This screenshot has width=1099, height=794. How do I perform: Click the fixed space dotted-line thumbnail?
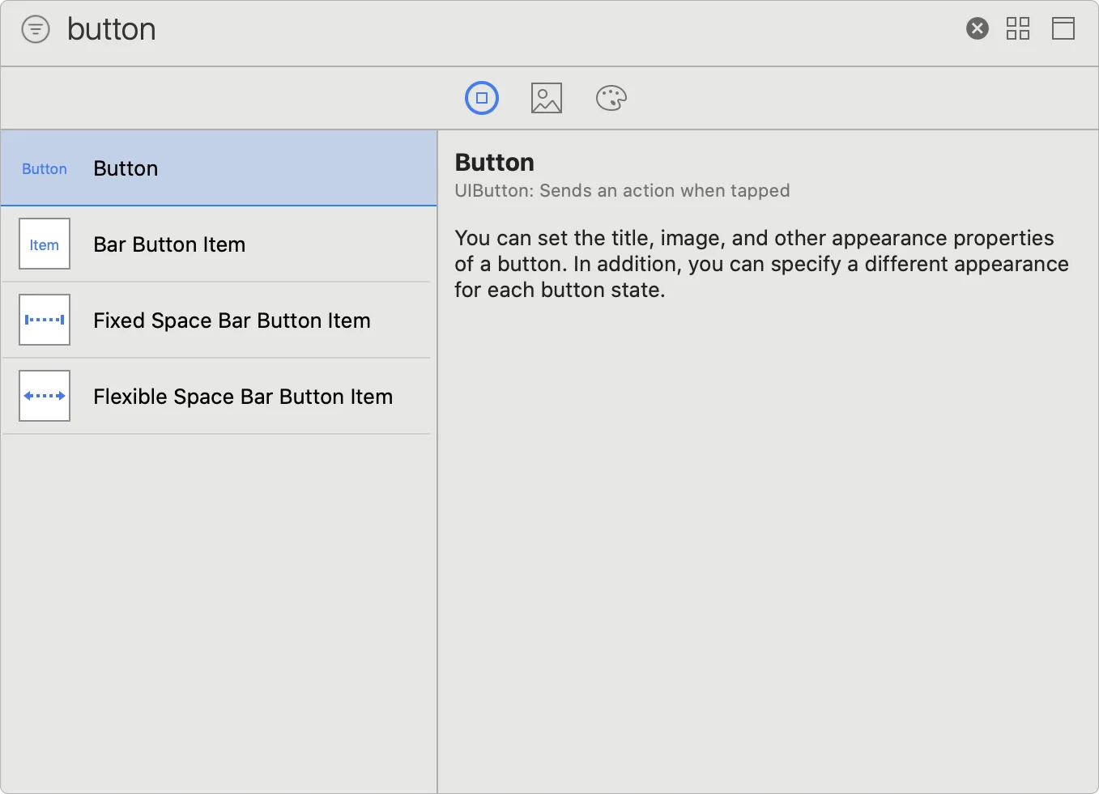coord(45,320)
